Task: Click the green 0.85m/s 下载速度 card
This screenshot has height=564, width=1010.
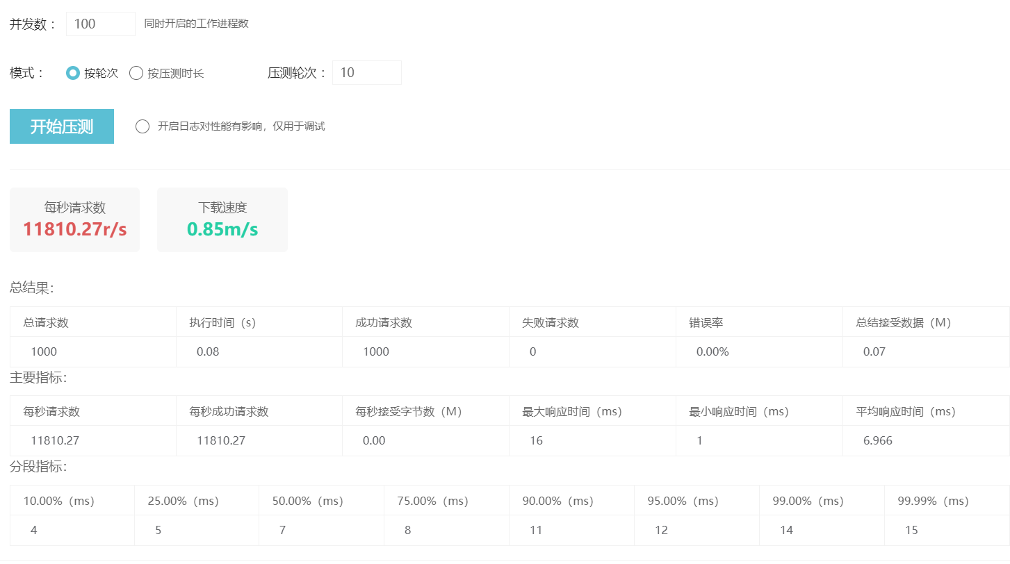Action: point(222,219)
